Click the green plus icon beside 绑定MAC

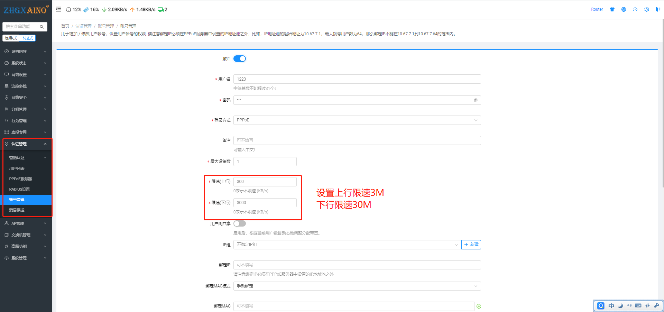[x=479, y=306]
